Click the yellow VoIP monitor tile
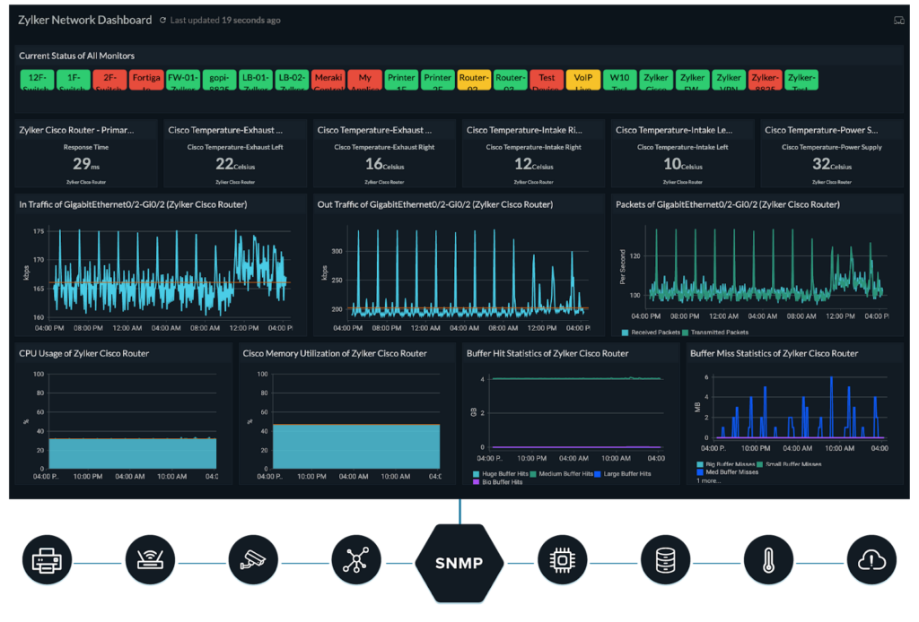919x622 pixels. pyautogui.click(x=583, y=80)
